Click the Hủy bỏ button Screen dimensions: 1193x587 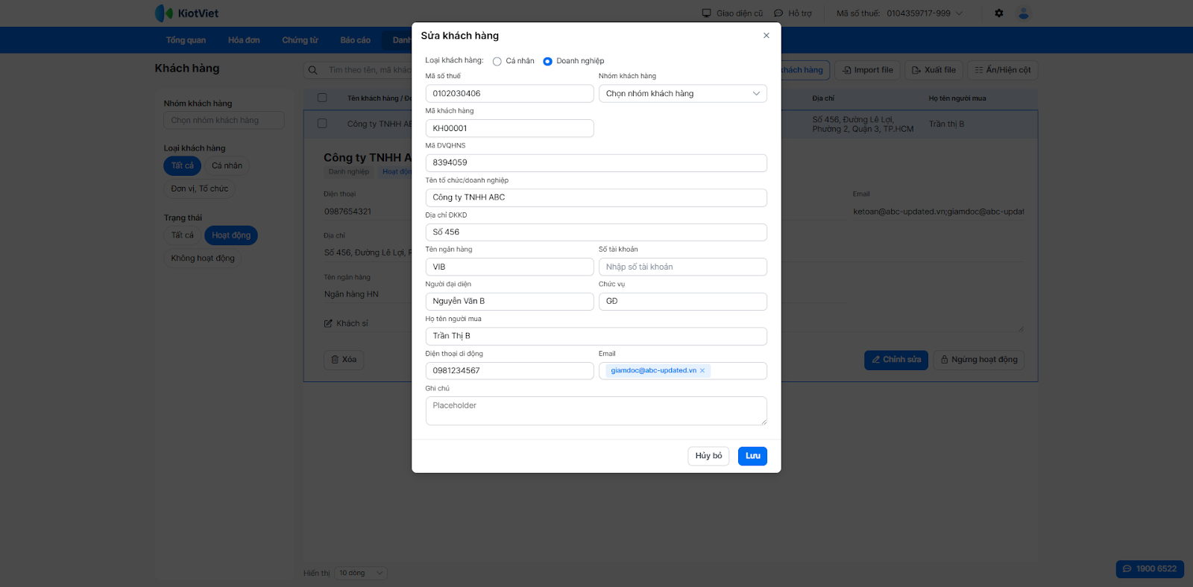(x=708, y=456)
